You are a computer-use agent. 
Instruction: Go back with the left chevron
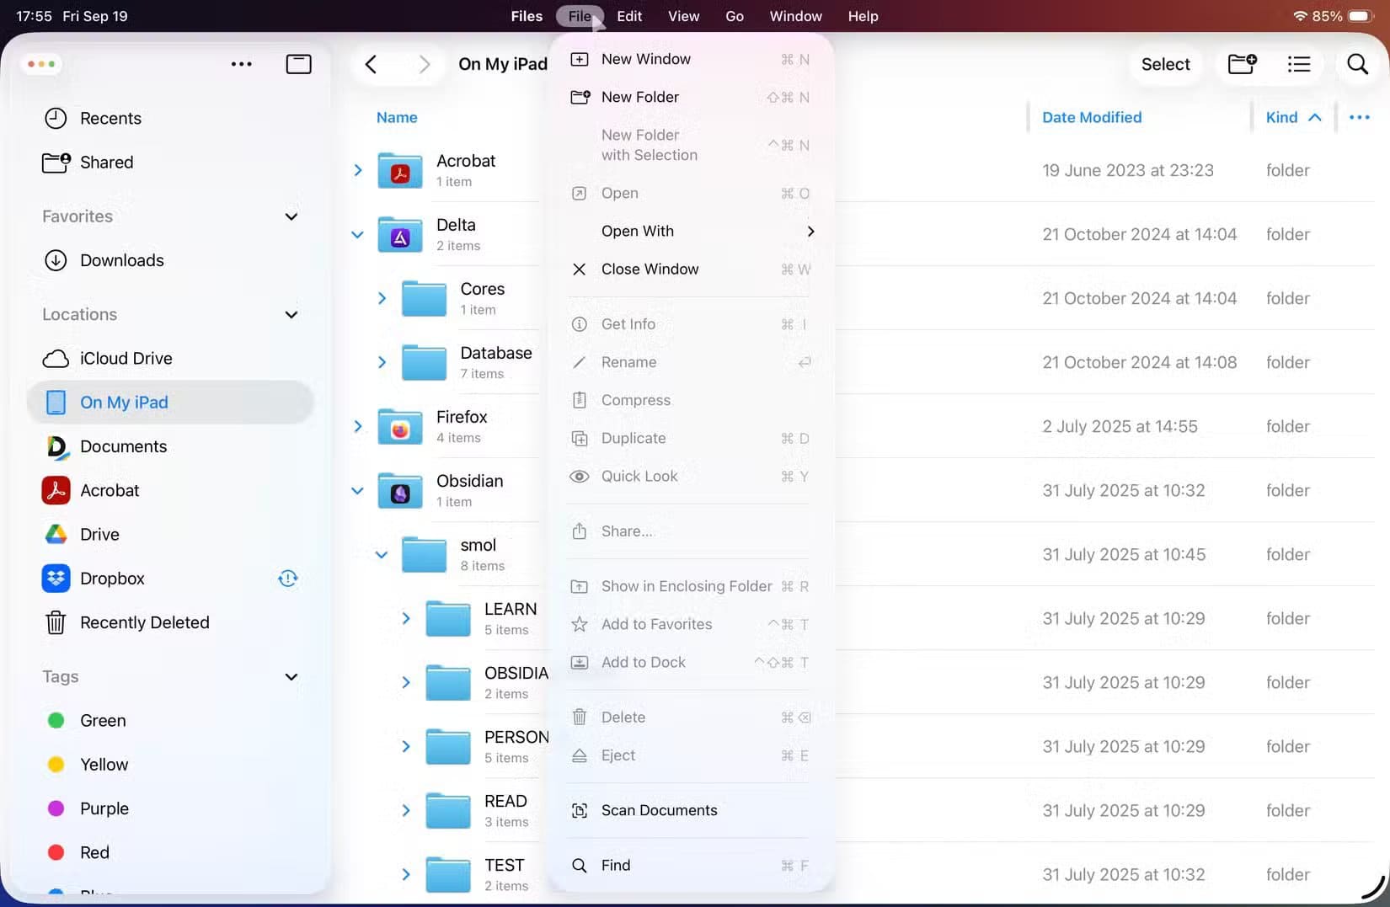coord(371,64)
